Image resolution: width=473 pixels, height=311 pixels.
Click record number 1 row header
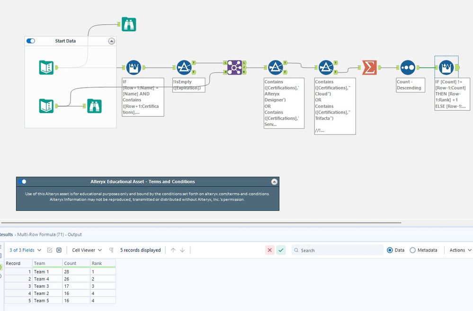(x=18, y=272)
